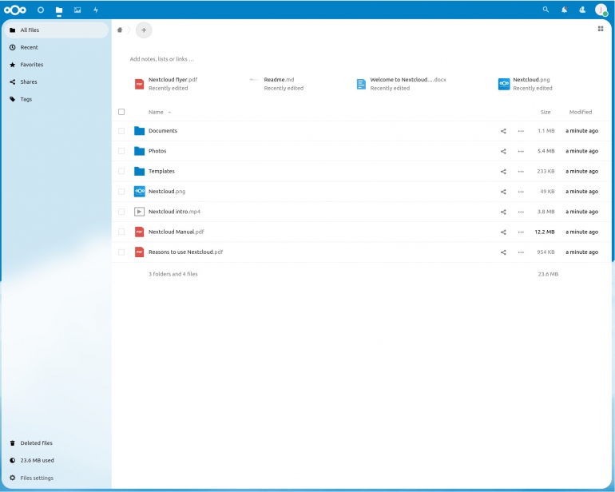Switch to grid view

[600, 29]
